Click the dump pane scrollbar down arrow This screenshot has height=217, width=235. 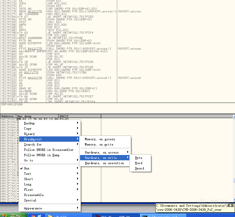pos(234,200)
